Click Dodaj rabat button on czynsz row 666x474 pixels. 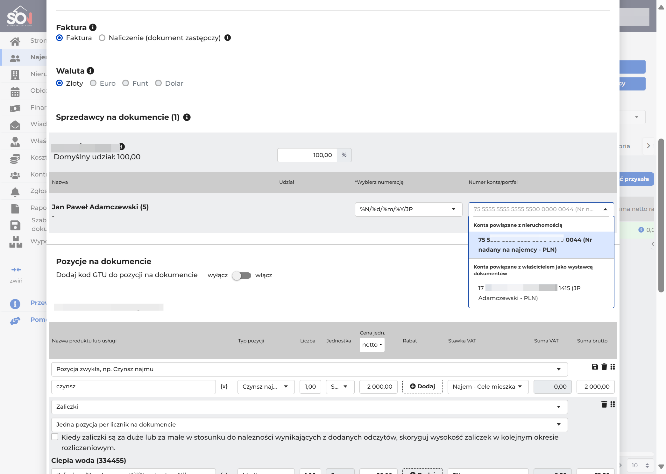coord(422,386)
